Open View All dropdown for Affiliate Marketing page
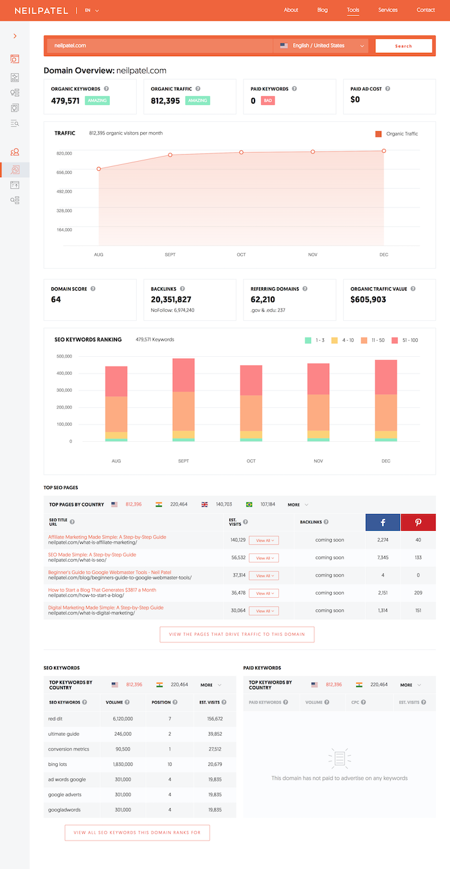Viewport: 450px width, 869px height. (264, 540)
